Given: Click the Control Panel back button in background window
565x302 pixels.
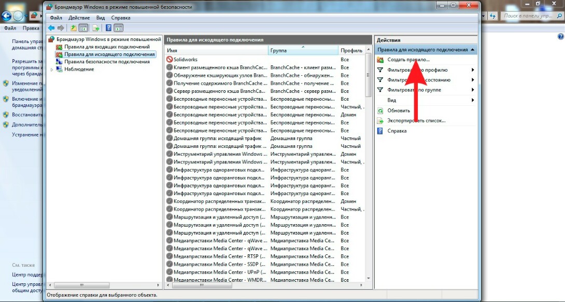Looking at the screenshot, I should tap(7, 16).
